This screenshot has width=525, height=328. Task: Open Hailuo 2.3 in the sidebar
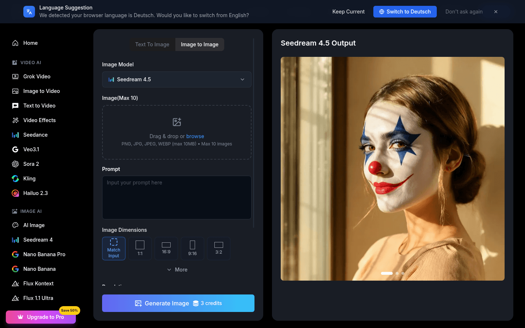coord(35,193)
